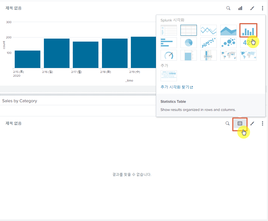Screen dimensions: 268x221
Task: Select the word cloud custom visualization
Action: pyautogui.click(x=169, y=76)
